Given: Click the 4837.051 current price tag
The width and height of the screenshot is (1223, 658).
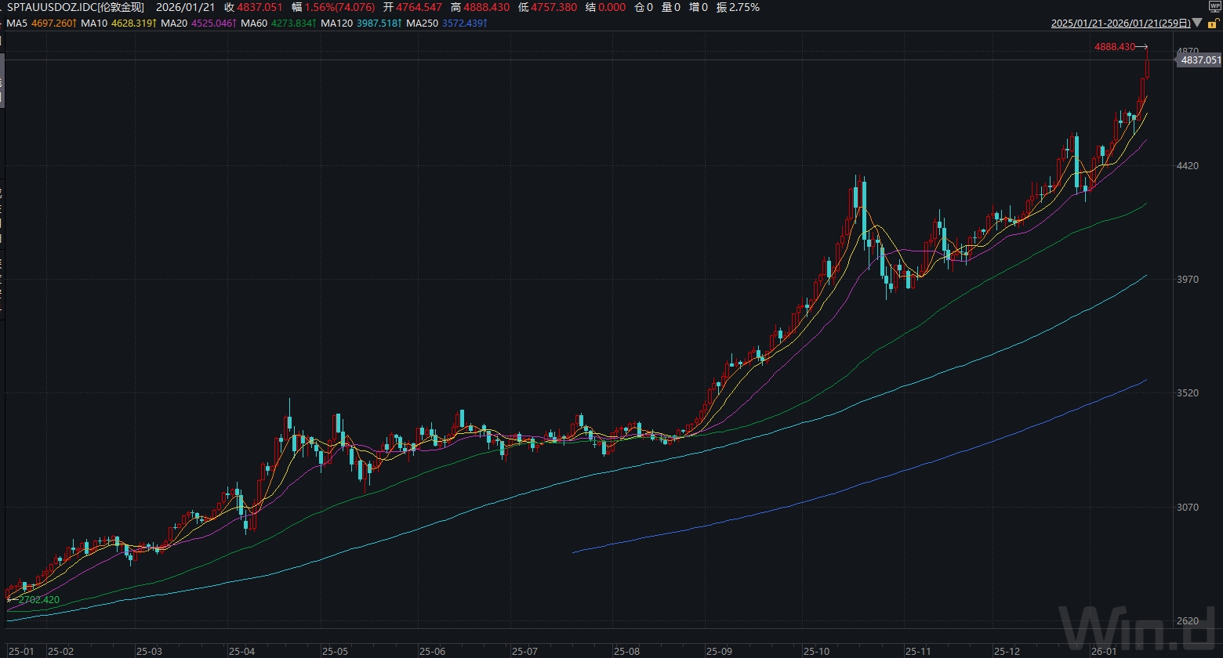Looking at the screenshot, I should click(x=1199, y=60).
